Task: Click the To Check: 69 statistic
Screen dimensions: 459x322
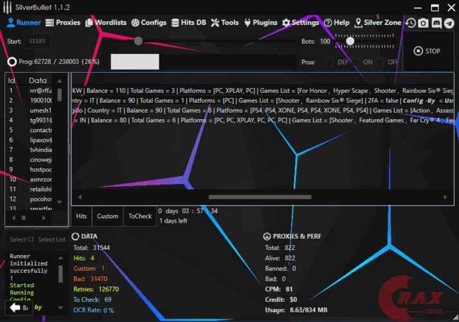Action: coord(92,299)
